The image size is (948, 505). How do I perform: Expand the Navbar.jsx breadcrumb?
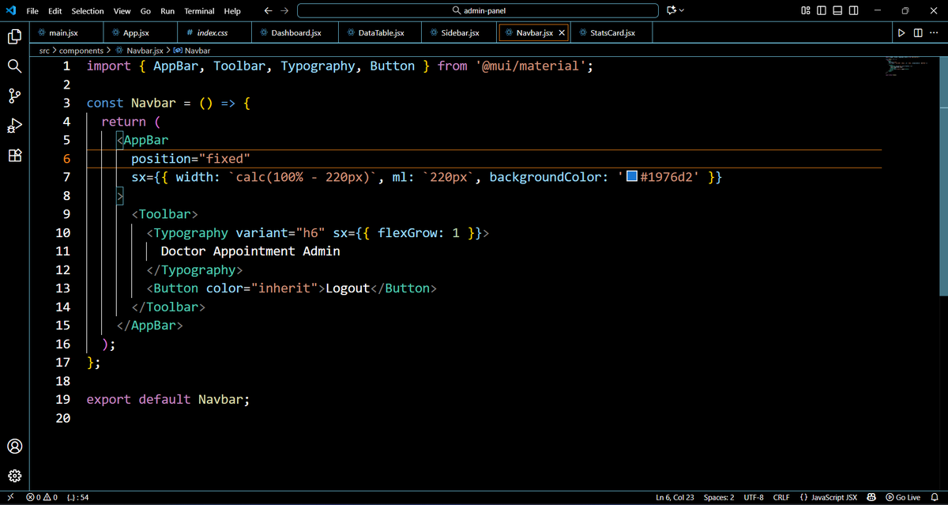pos(139,51)
